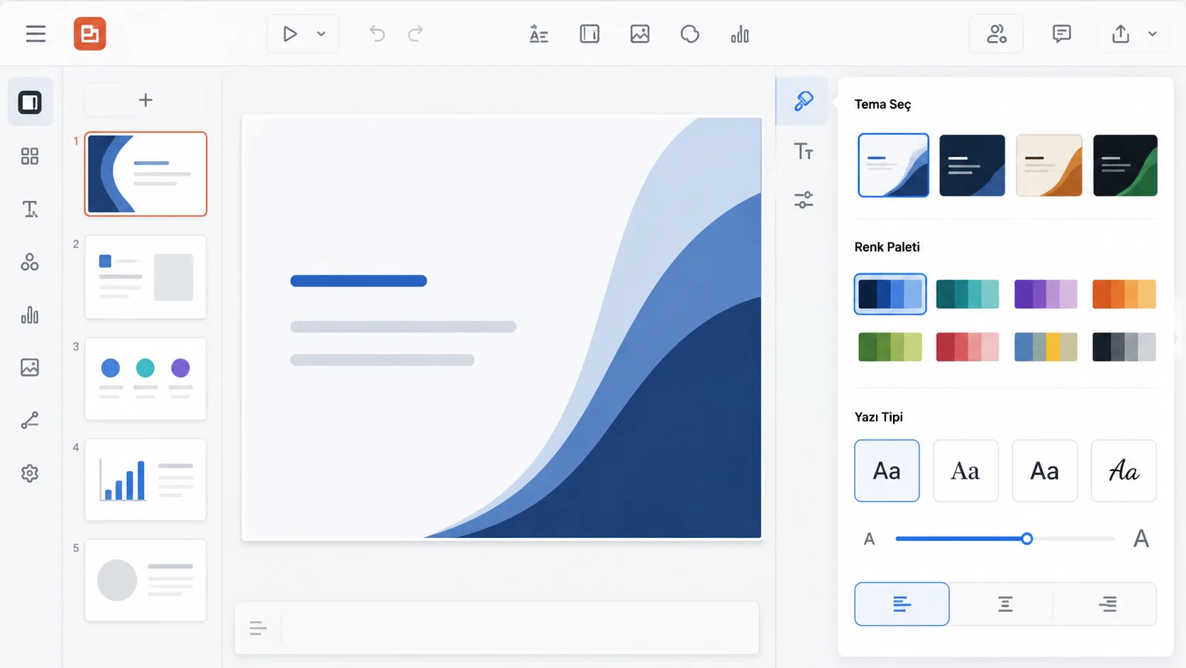Pick the red pink color palette

click(x=968, y=347)
